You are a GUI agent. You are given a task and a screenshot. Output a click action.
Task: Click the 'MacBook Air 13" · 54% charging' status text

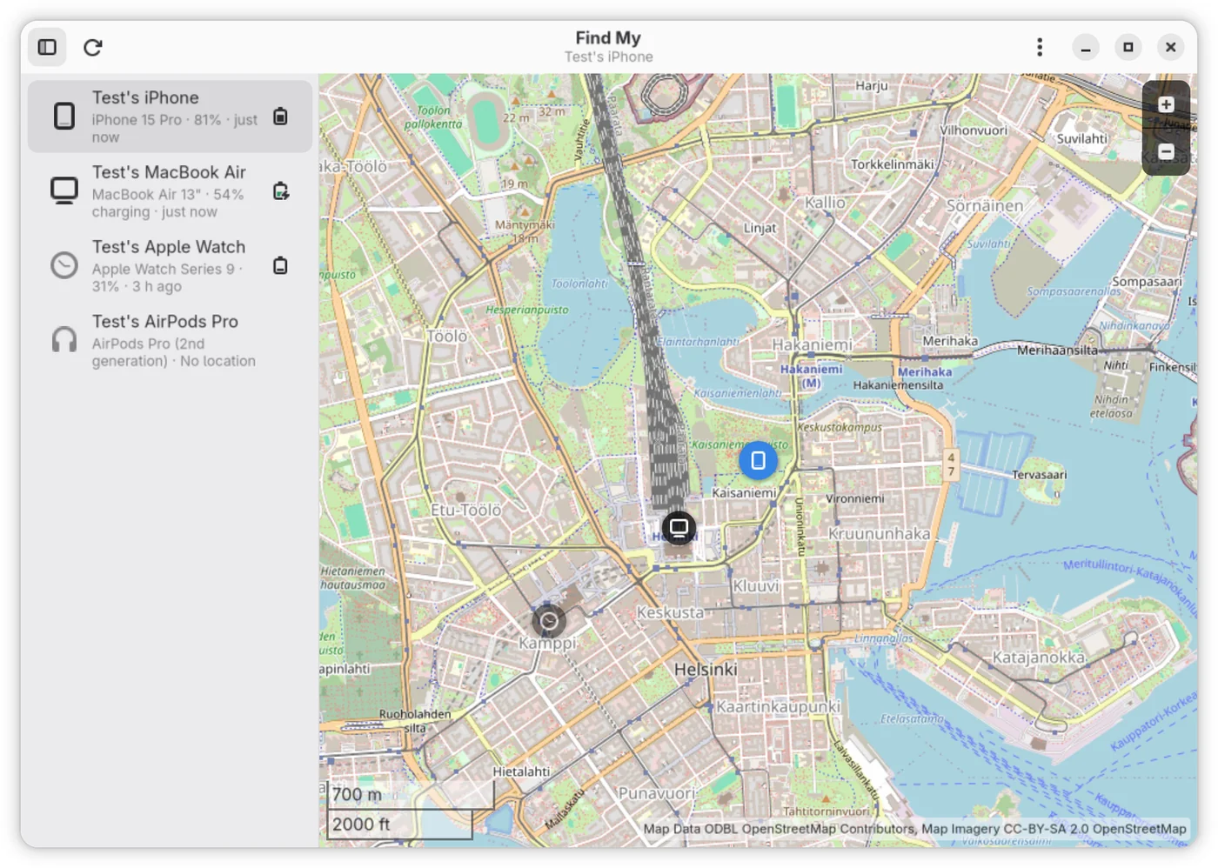[168, 203]
